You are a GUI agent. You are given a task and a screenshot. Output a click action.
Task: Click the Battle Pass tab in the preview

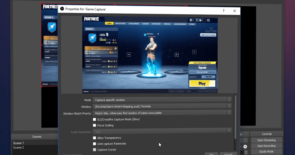120,23
